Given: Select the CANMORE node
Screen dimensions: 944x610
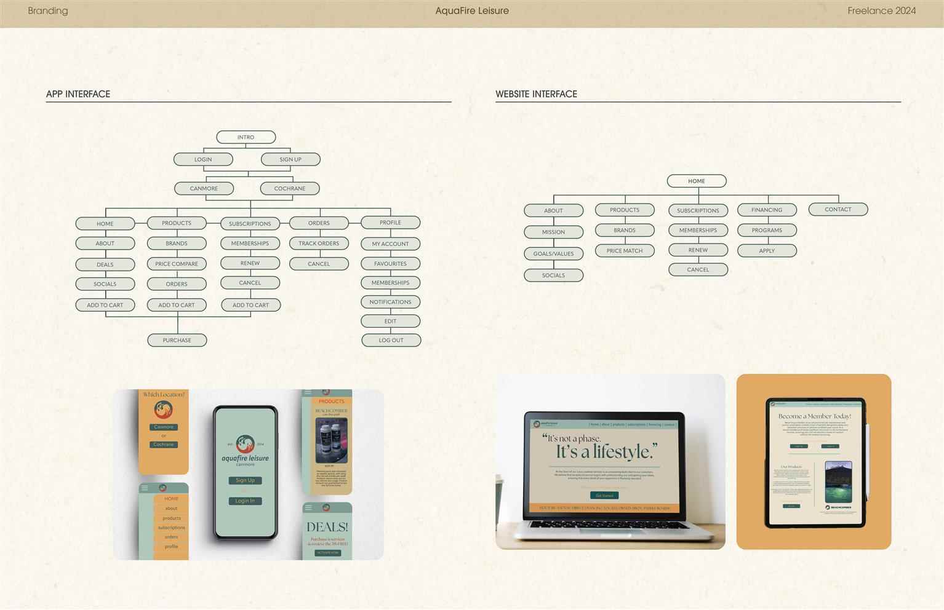Looking at the screenshot, I should pyautogui.click(x=204, y=188).
